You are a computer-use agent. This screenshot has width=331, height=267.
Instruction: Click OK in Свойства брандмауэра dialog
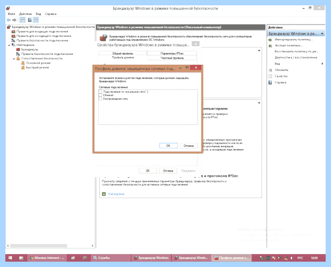[x=148, y=170]
